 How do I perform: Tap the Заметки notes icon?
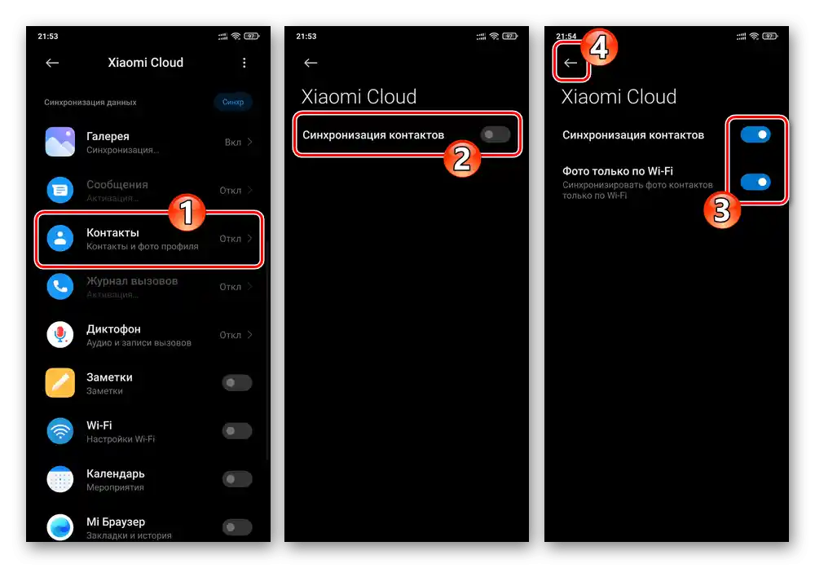60,383
